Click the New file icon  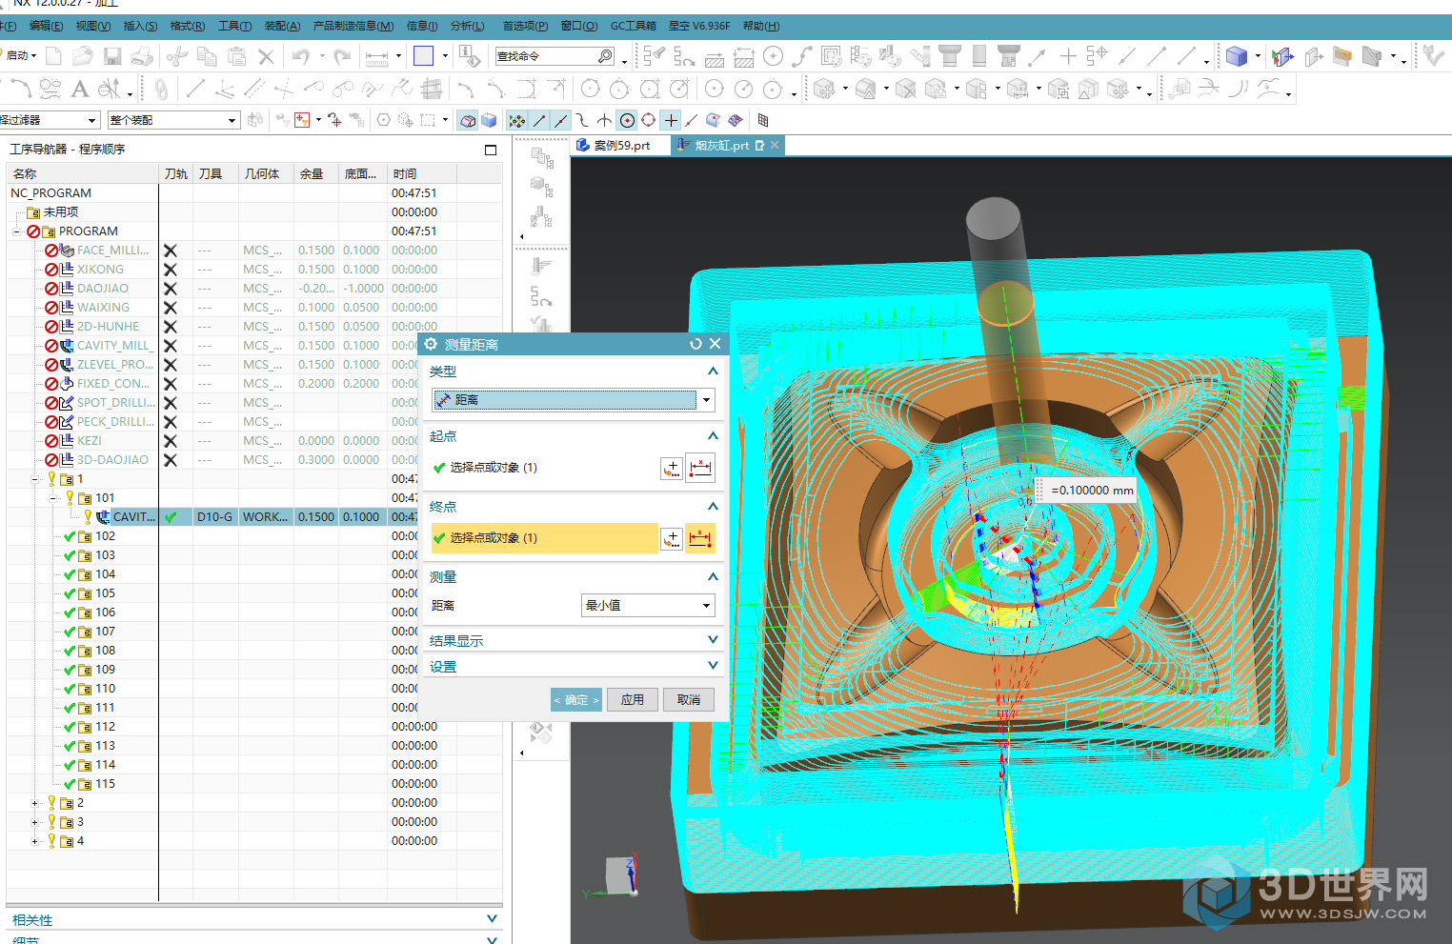(x=54, y=56)
